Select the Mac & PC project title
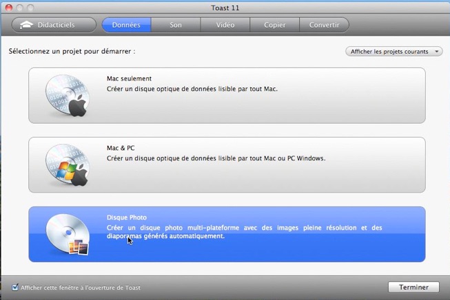The width and height of the screenshot is (450, 300). coord(121,148)
